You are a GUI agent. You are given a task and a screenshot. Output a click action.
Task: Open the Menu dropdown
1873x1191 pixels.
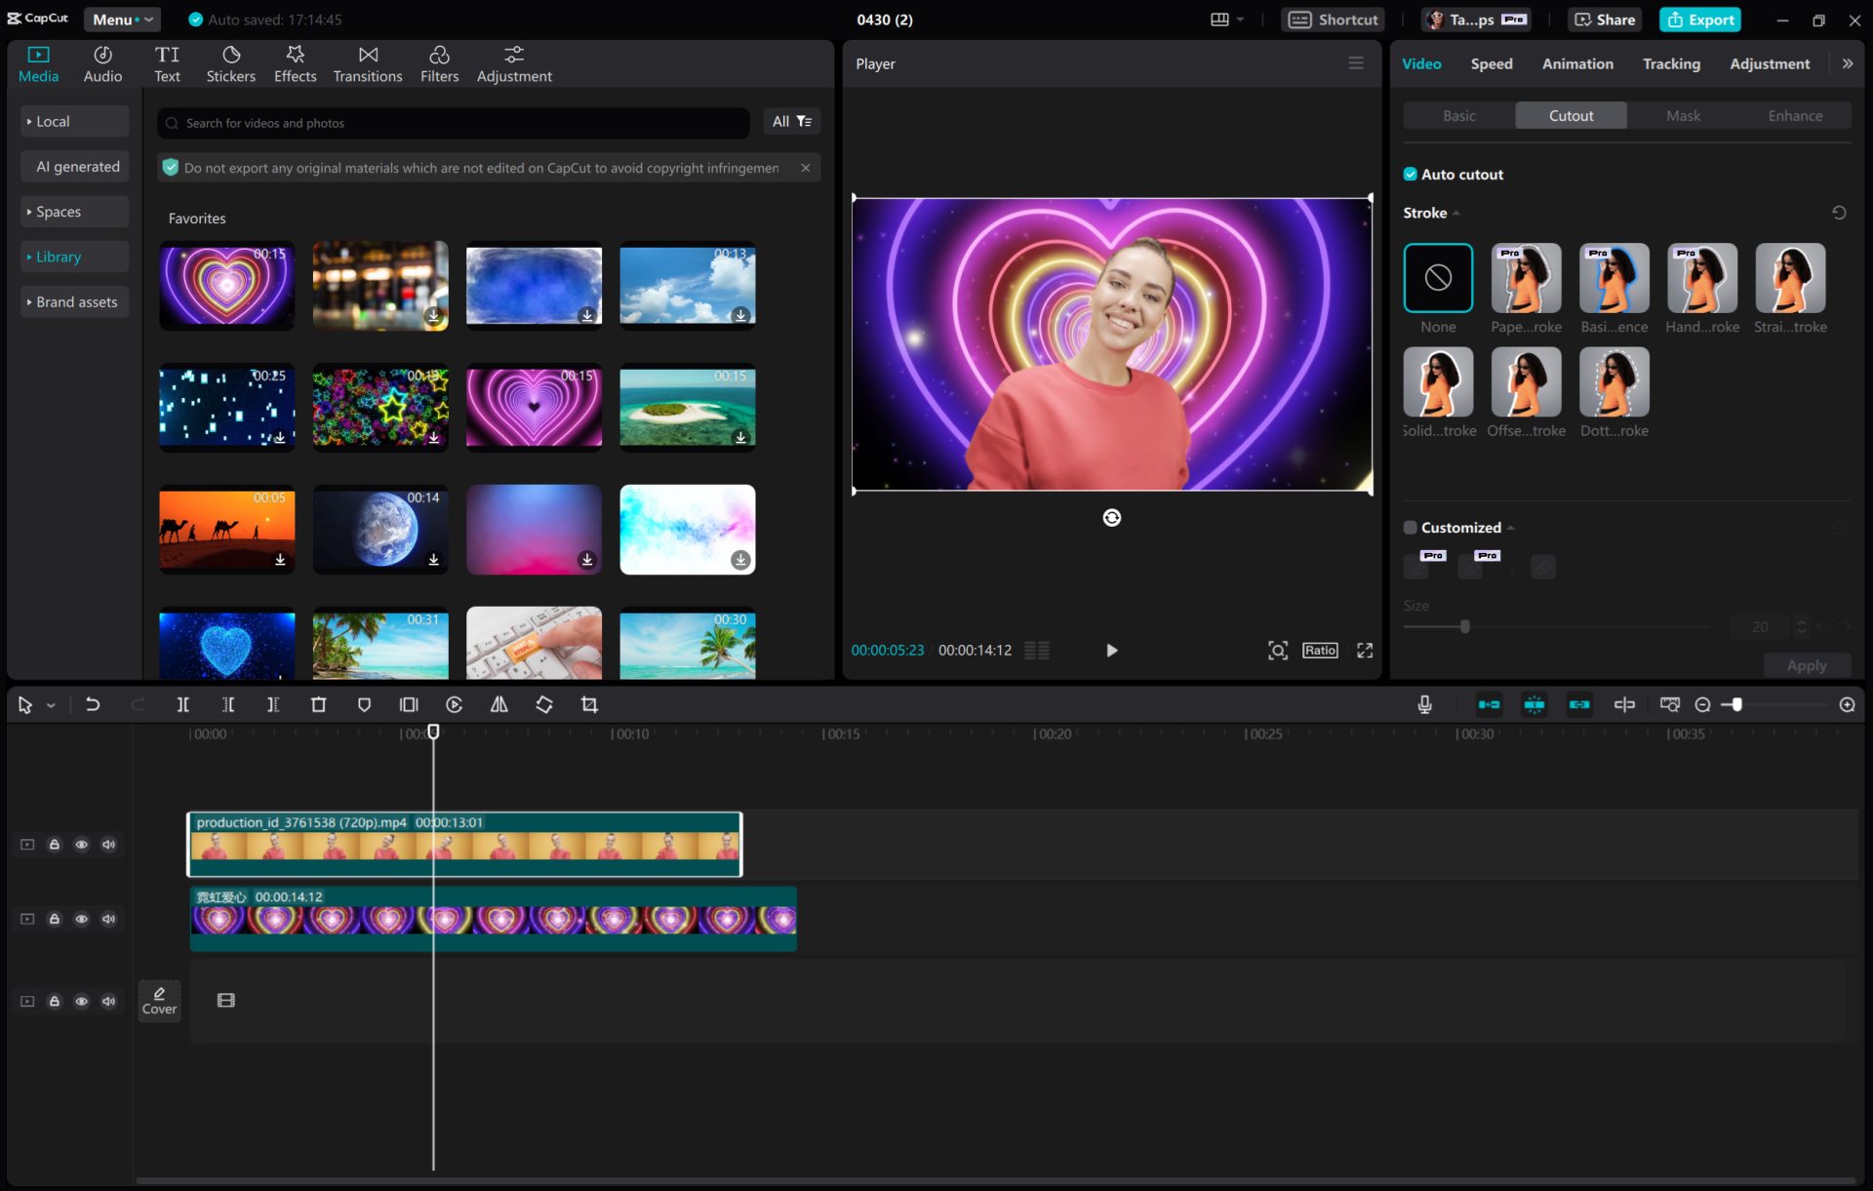(122, 20)
